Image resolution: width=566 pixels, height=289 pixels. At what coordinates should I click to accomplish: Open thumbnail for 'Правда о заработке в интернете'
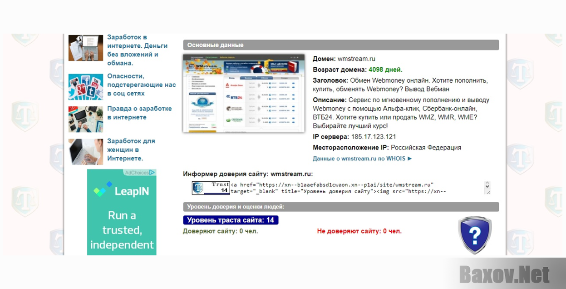tap(86, 120)
